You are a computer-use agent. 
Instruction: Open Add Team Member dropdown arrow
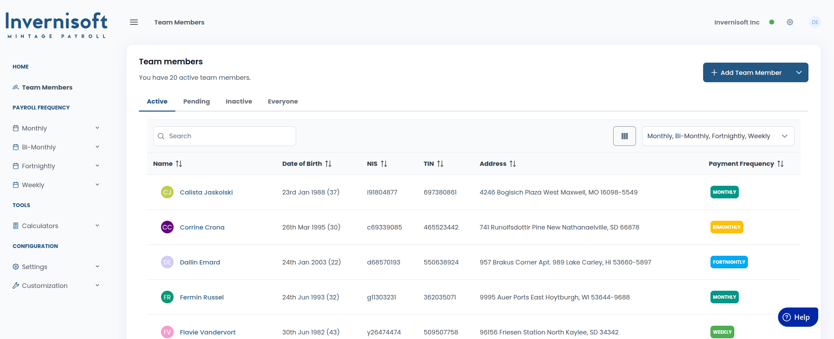click(799, 72)
